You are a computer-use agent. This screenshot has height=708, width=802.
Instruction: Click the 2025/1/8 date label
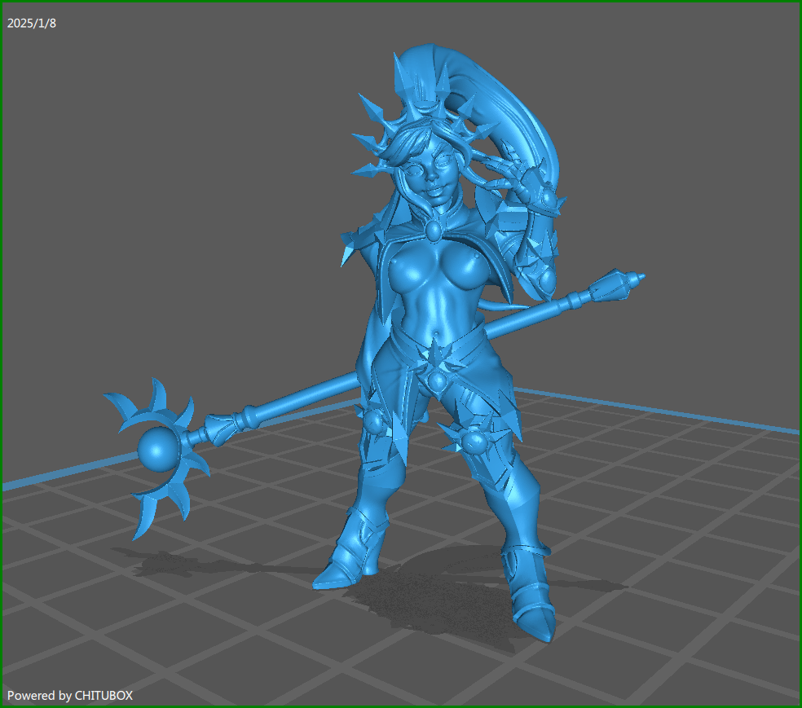click(32, 23)
